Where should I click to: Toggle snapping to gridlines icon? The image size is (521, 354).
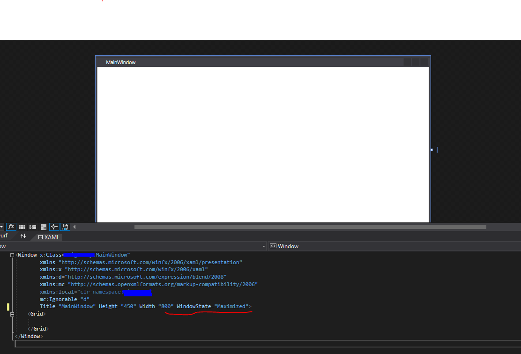33,227
